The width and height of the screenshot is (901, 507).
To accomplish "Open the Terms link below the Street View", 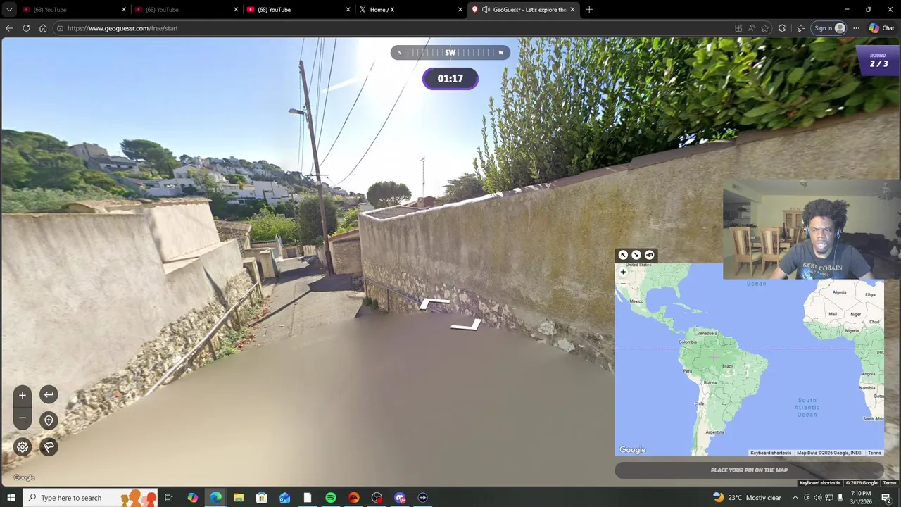I will pyautogui.click(x=890, y=483).
